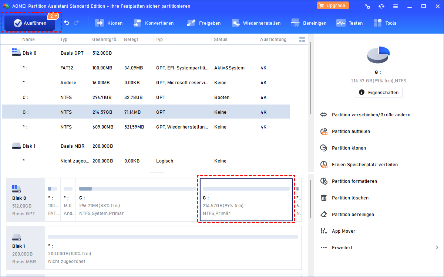The width and height of the screenshot is (444, 277).
Task: Select the Nicht zugeordnet 200.00GB row
Action: click(146, 161)
